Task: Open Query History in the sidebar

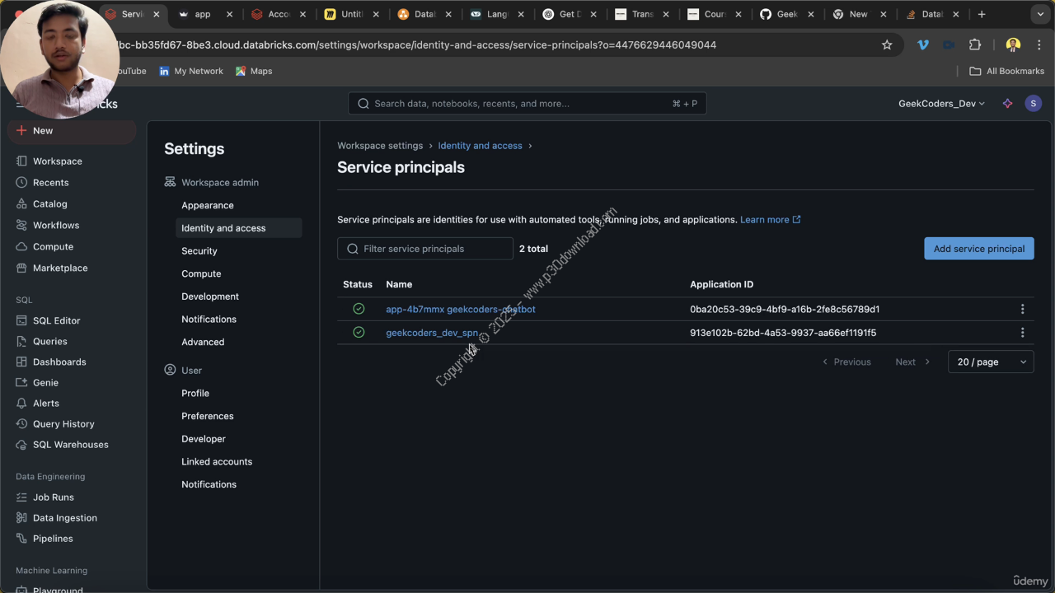Action: 63,424
